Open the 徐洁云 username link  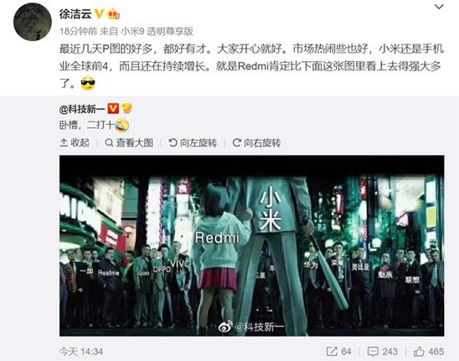point(75,13)
